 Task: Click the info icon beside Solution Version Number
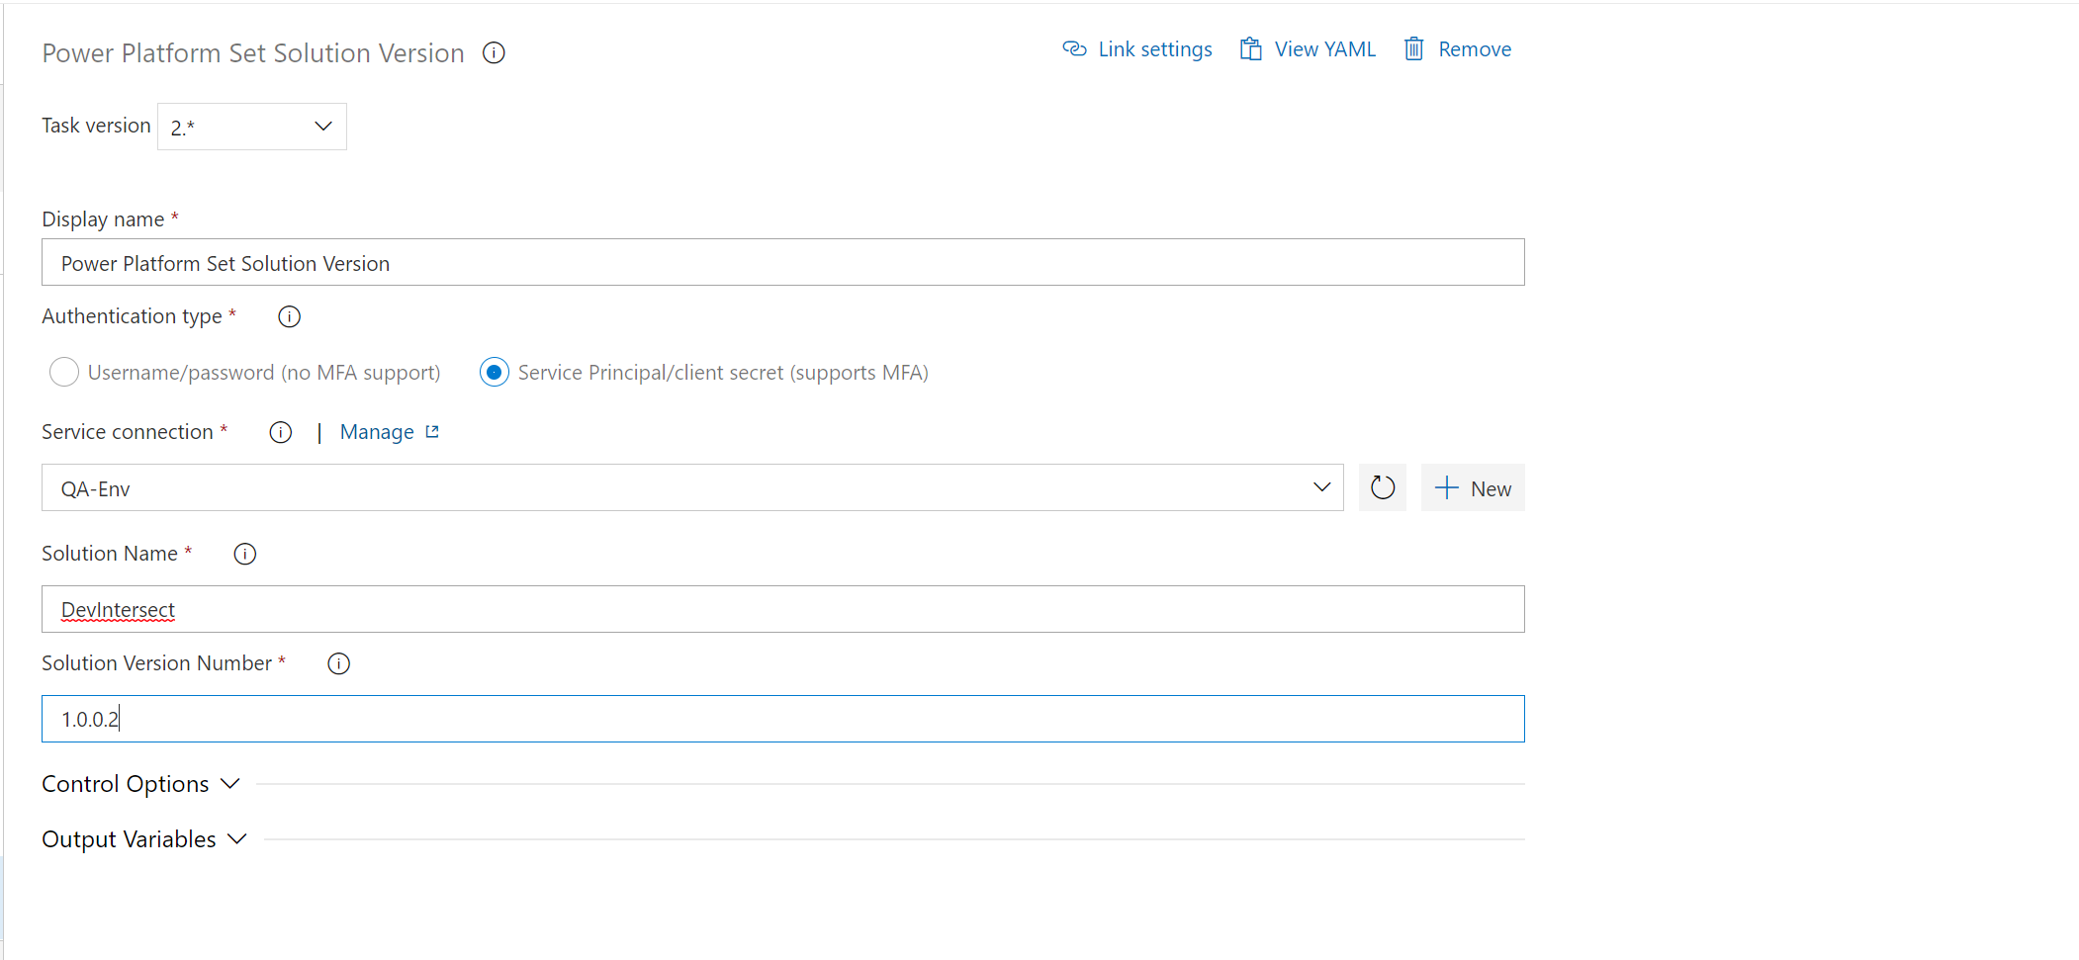pos(338,663)
